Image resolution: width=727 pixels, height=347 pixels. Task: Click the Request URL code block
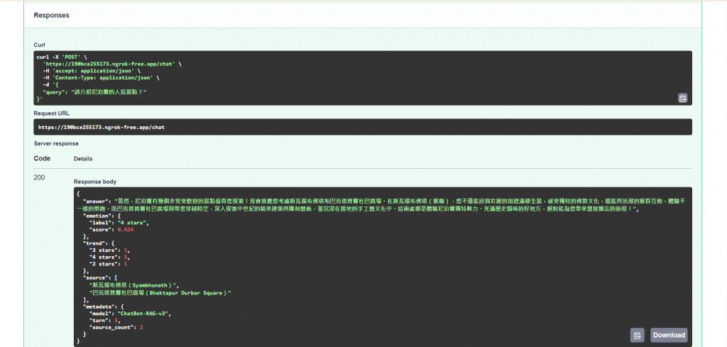click(x=363, y=127)
